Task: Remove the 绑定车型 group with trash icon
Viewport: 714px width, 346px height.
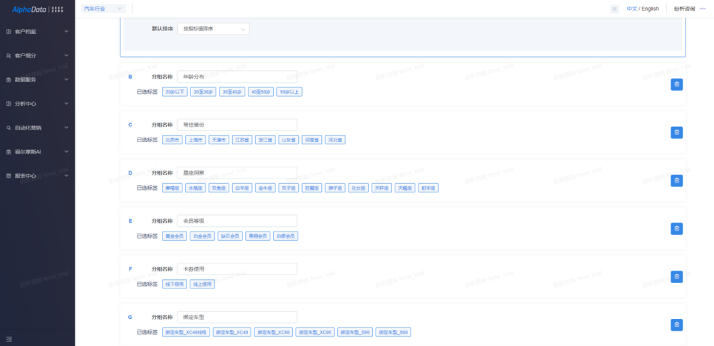Action: (x=676, y=325)
